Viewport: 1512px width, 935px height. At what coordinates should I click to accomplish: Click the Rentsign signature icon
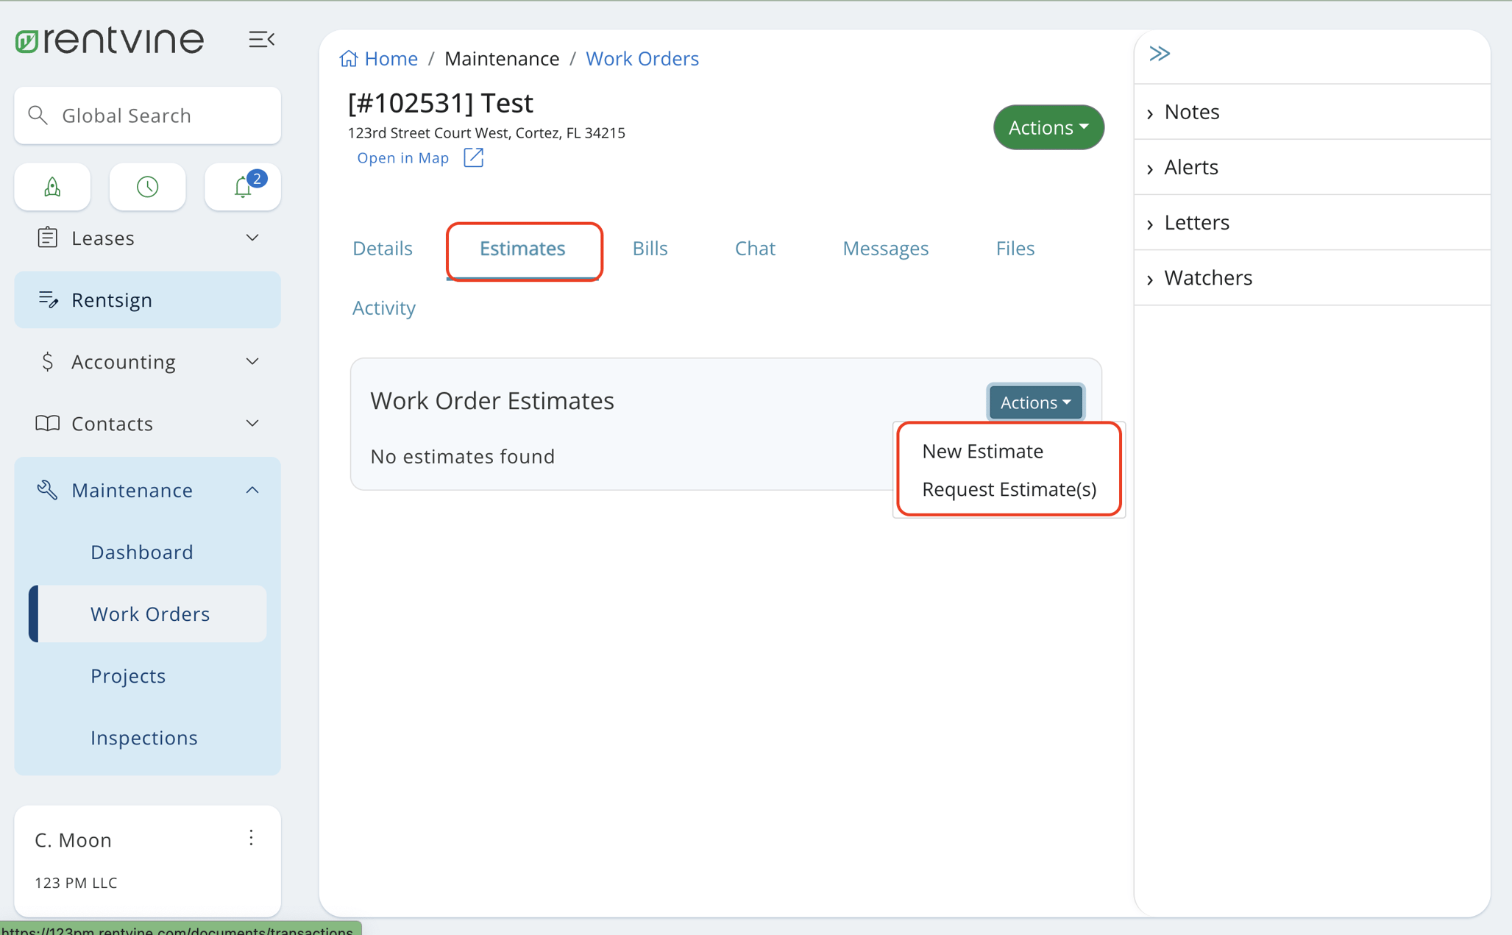click(x=48, y=299)
